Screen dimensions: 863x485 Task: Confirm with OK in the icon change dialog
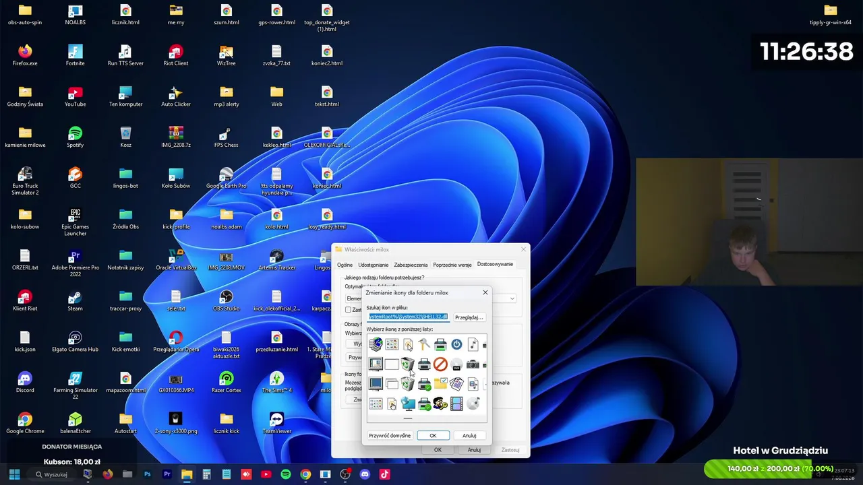click(x=433, y=436)
